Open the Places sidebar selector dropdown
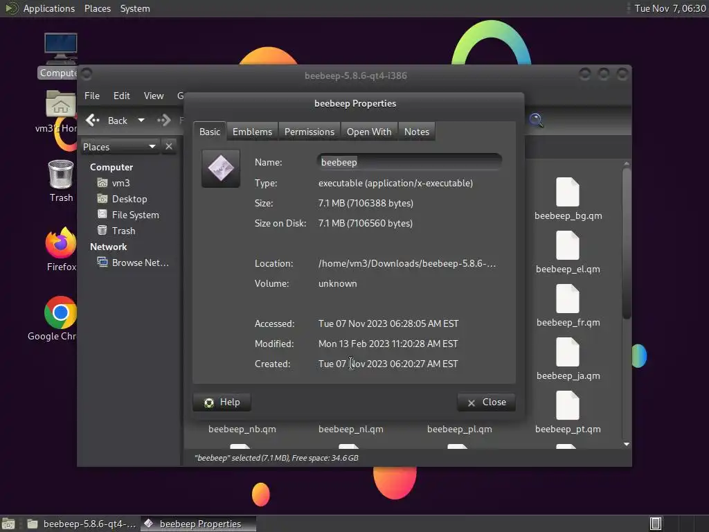The height and width of the screenshot is (532, 709). point(120,147)
